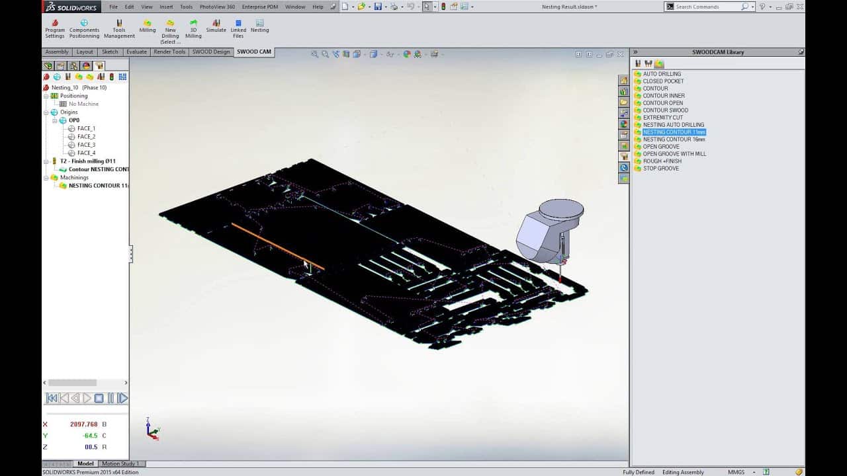The width and height of the screenshot is (847, 476).
Task: Click the Search Commands field
Action: pyautogui.click(x=711, y=7)
